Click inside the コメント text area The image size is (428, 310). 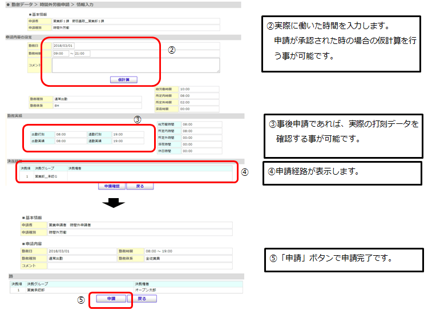tap(136, 65)
